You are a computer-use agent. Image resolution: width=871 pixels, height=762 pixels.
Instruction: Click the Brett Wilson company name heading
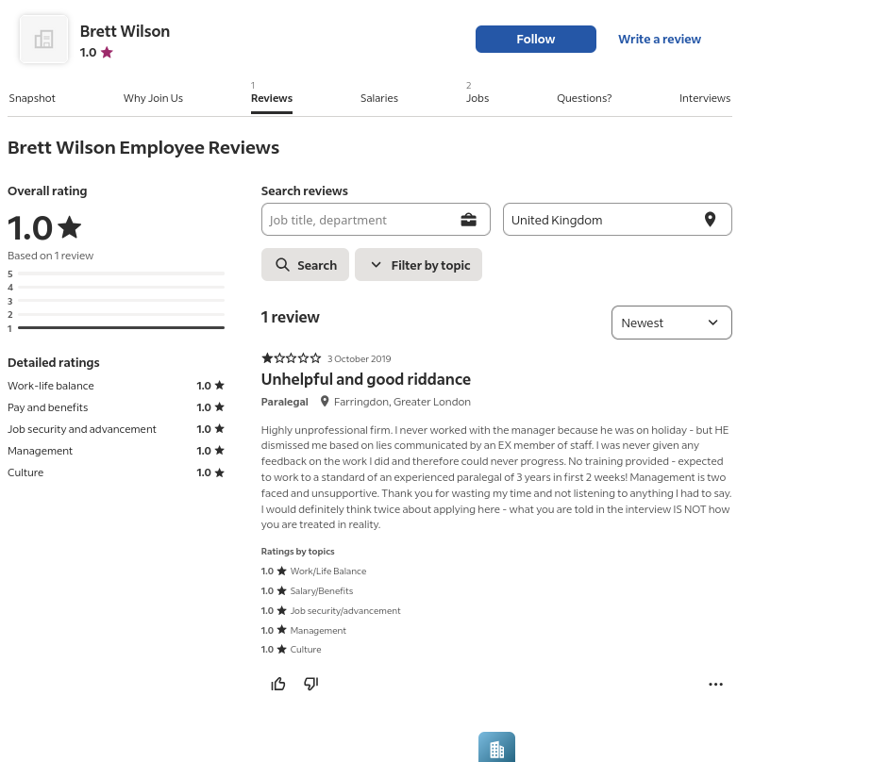point(125,31)
